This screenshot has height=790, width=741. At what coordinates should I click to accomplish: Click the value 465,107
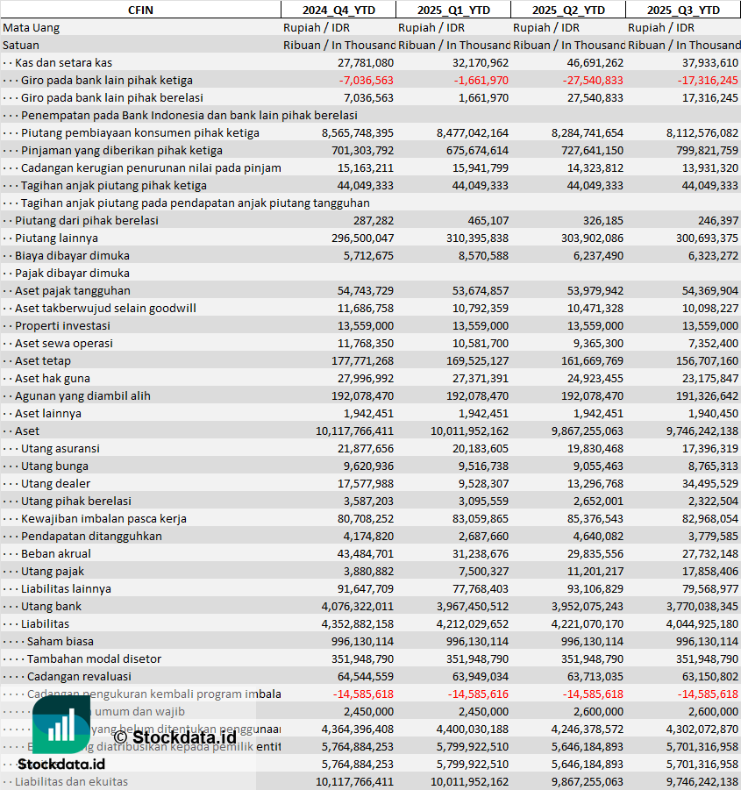(488, 221)
